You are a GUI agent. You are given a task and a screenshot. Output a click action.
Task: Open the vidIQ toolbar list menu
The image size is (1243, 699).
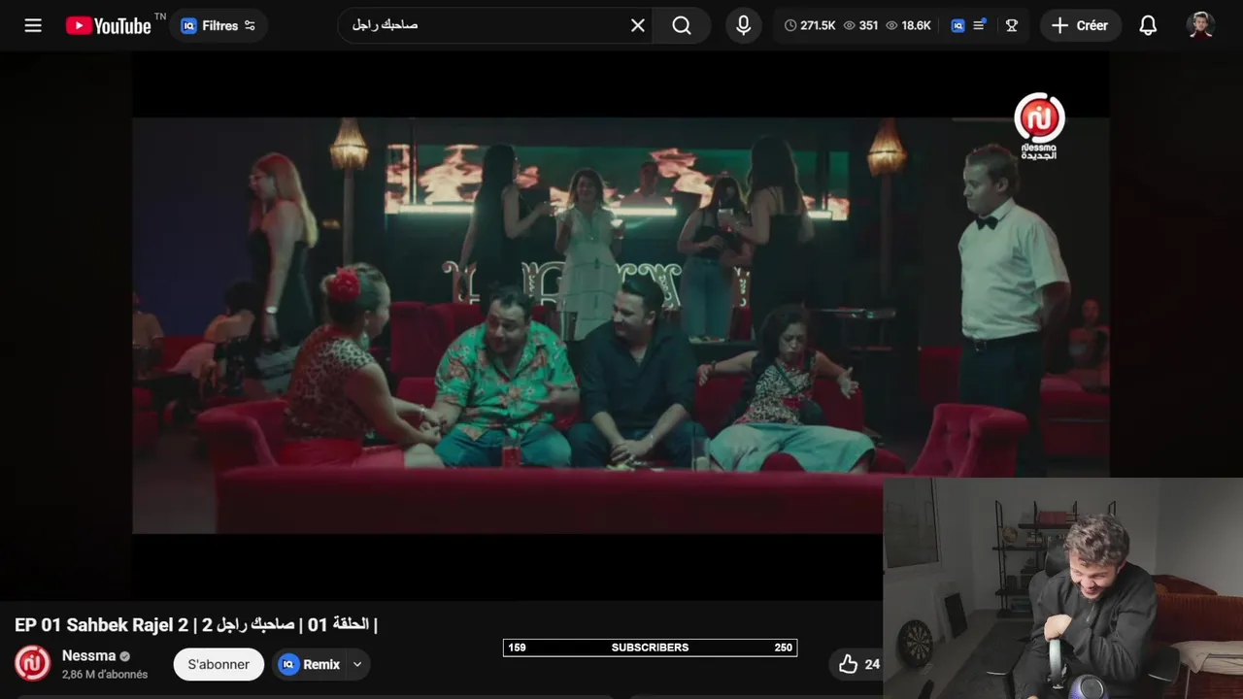(x=979, y=25)
